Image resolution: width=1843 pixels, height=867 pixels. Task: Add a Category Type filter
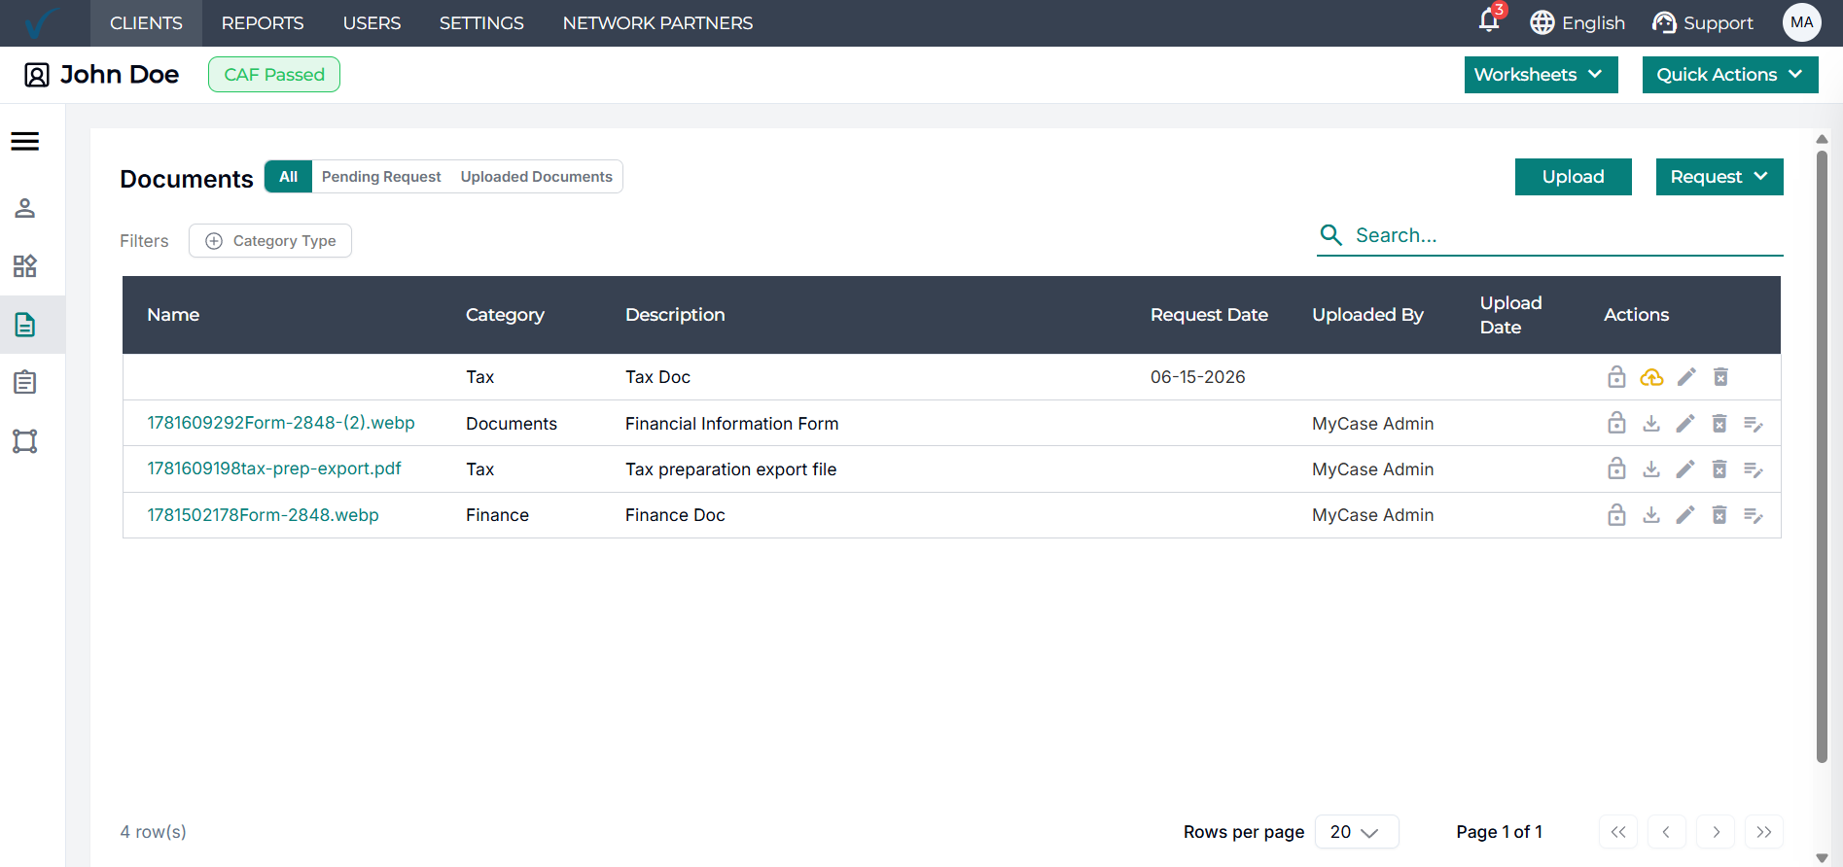270,241
